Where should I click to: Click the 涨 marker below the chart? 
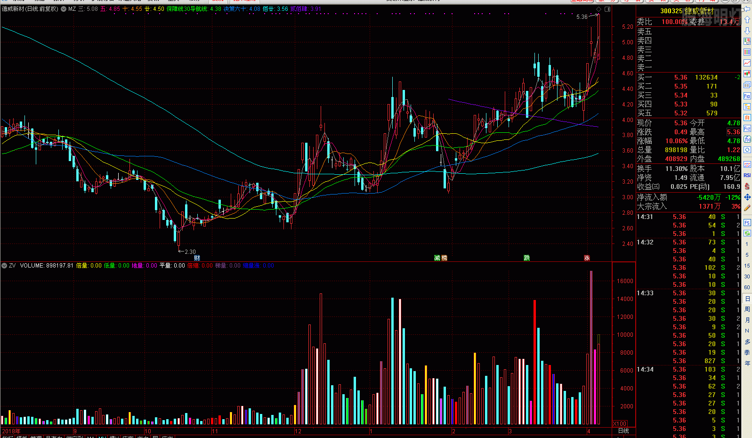pyautogui.click(x=587, y=258)
